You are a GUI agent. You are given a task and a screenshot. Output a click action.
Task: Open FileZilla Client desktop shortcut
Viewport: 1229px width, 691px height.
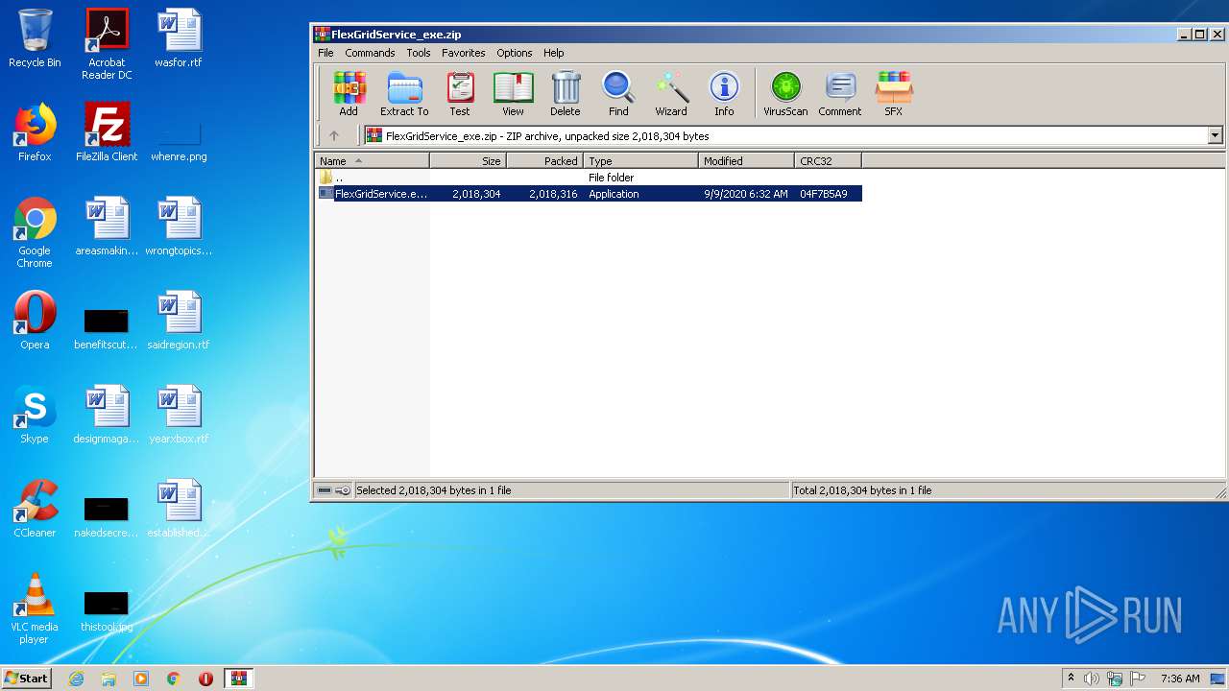(x=107, y=132)
